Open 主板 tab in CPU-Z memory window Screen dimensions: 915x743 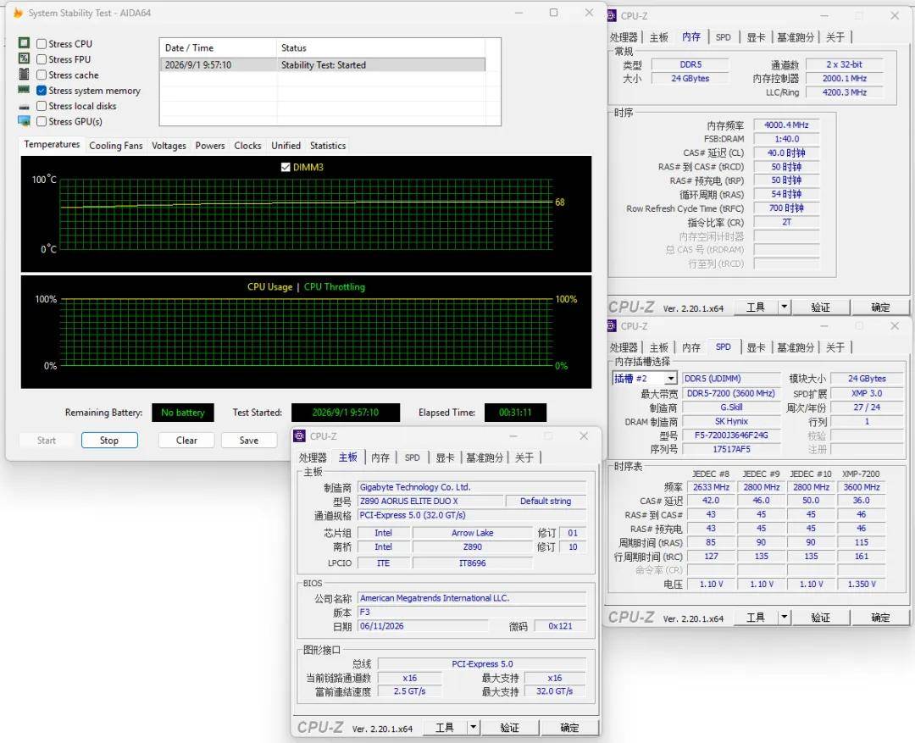(659, 37)
